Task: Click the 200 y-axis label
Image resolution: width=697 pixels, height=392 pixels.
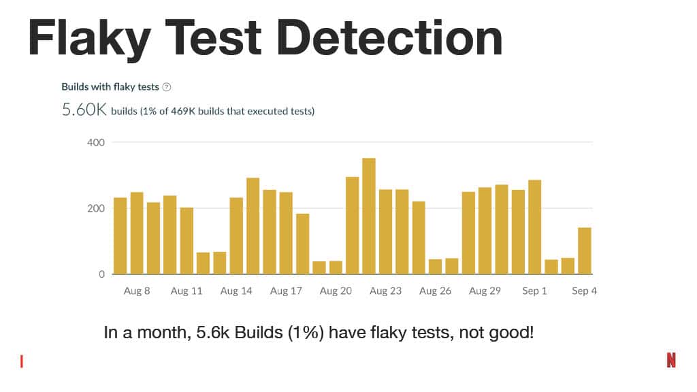Action: point(96,208)
